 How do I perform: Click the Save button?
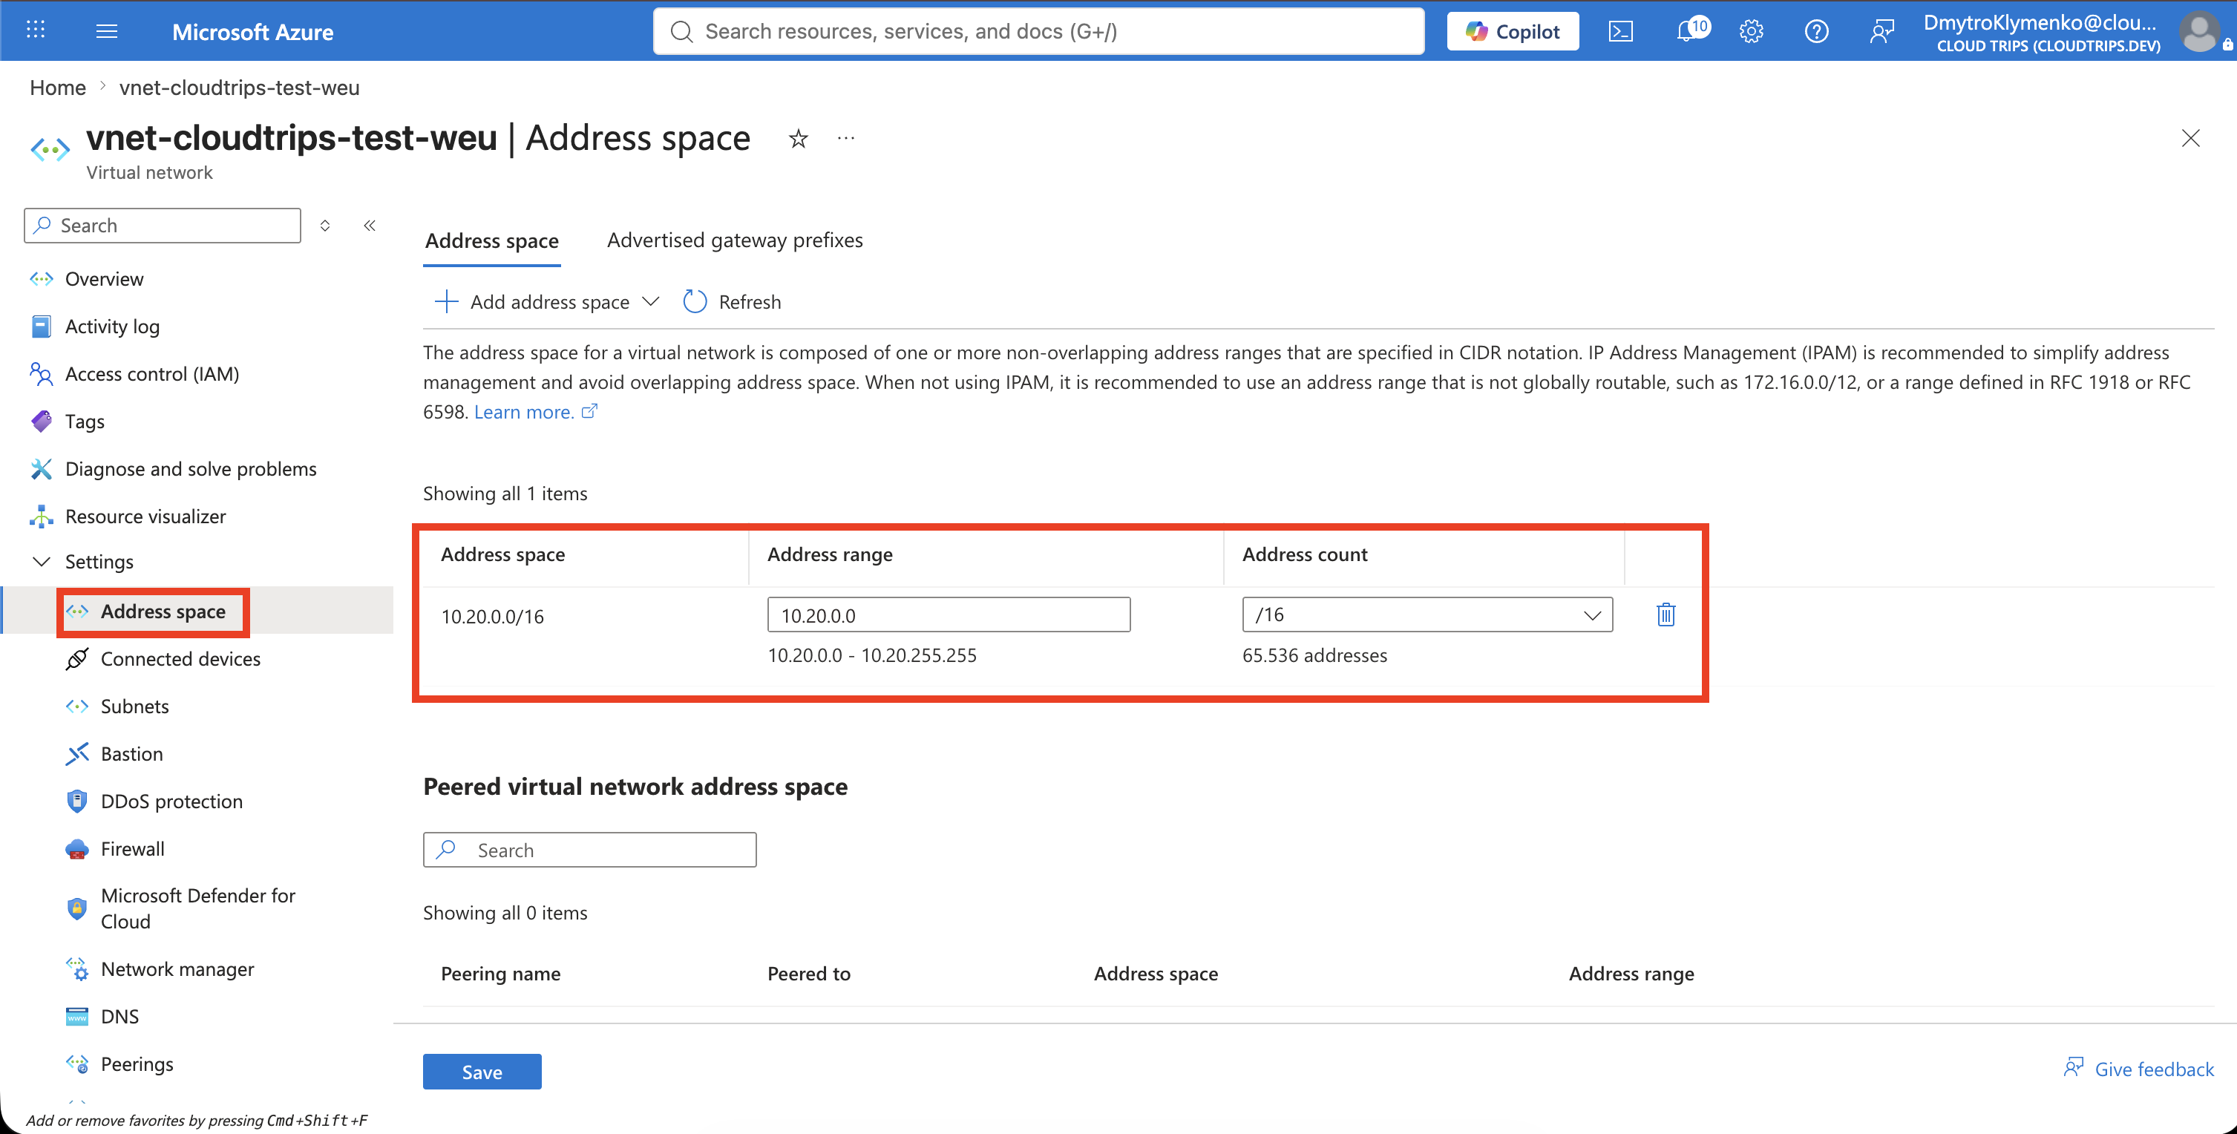(482, 1072)
